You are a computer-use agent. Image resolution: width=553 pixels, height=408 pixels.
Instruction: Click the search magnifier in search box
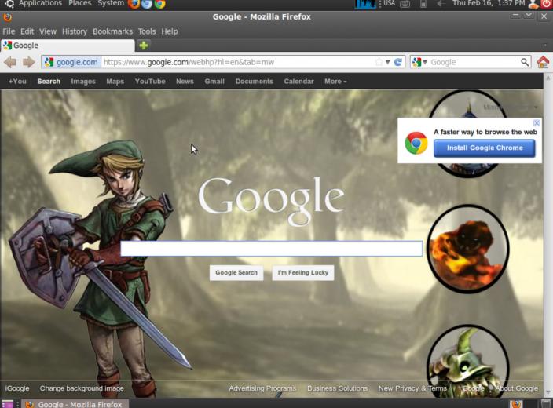(x=525, y=62)
